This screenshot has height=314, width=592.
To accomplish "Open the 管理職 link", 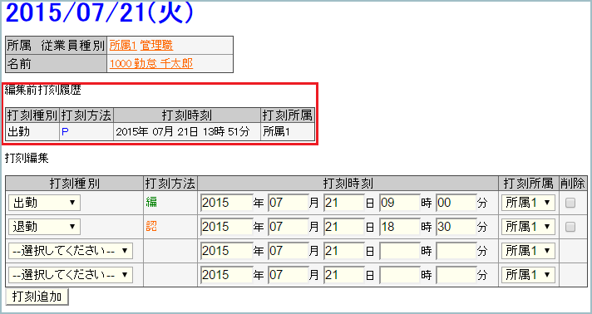I will coord(156,46).
